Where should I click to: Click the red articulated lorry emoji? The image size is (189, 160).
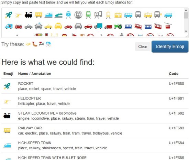pos(108,27)
